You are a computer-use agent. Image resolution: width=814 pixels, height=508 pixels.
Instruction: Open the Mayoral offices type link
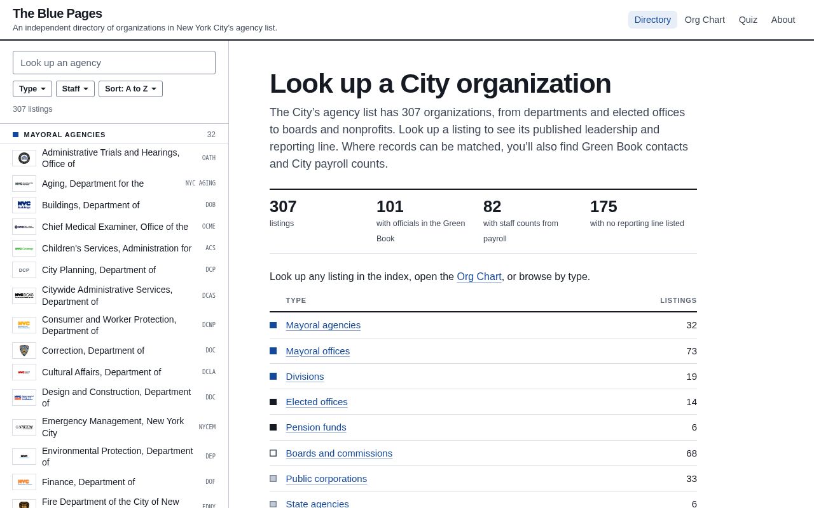point(318,351)
